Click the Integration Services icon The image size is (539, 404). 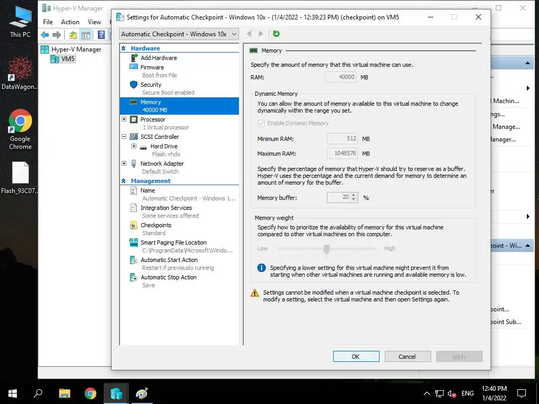[x=134, y=208]
